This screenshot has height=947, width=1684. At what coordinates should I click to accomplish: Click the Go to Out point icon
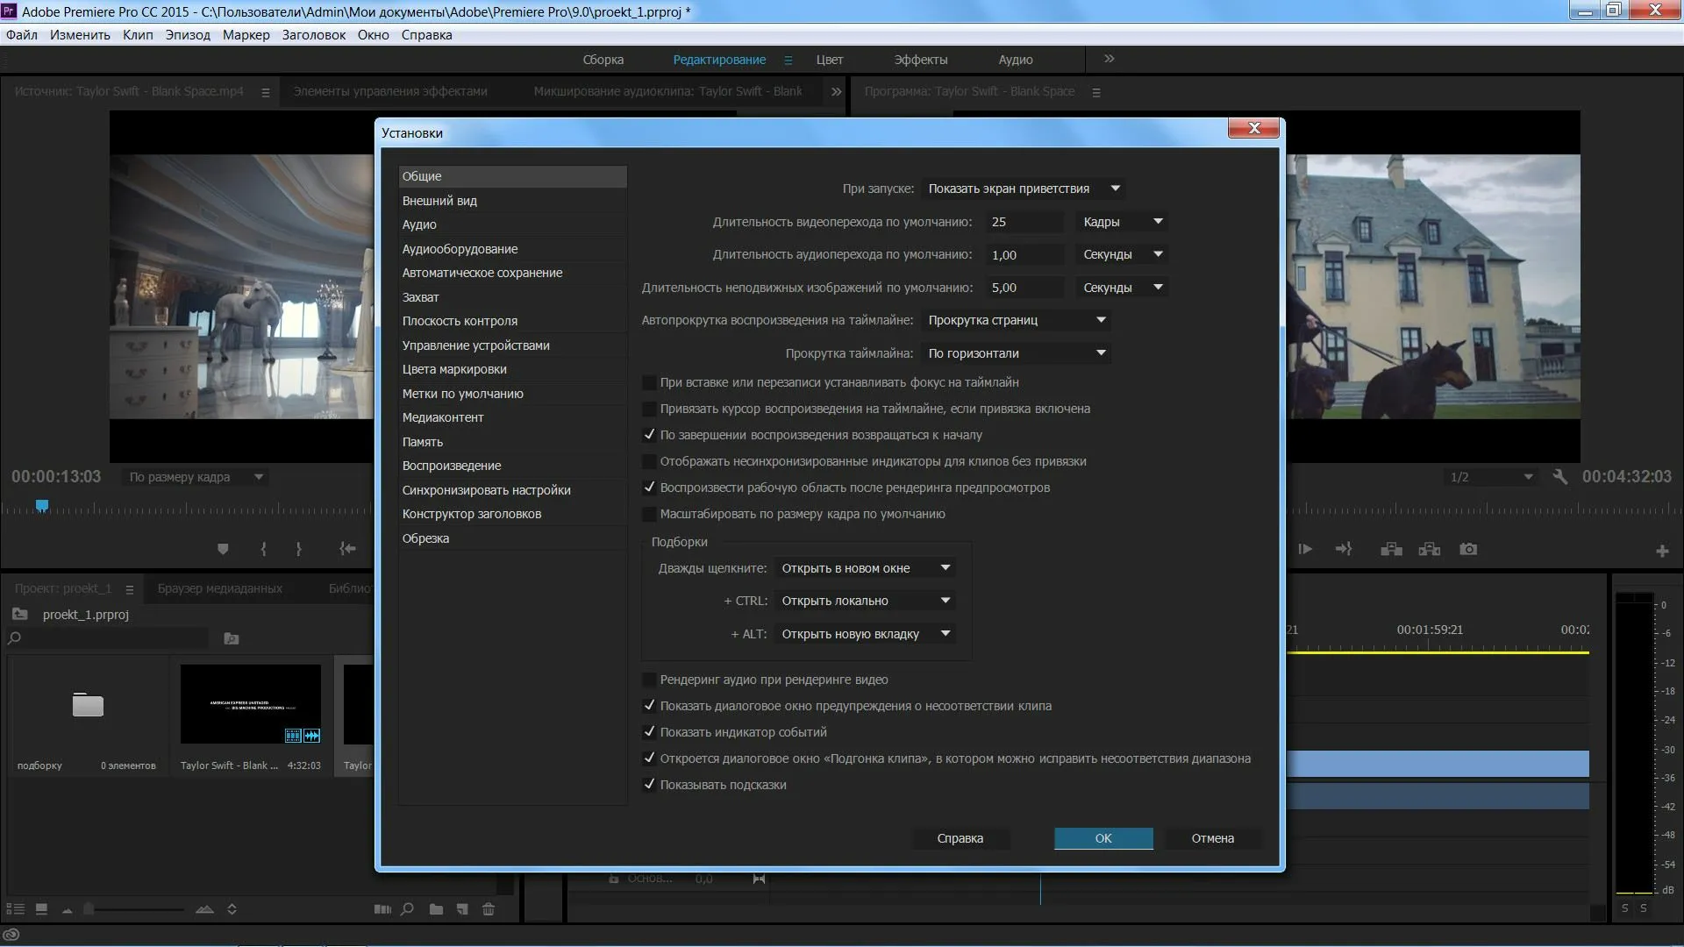pos(1344,549)
